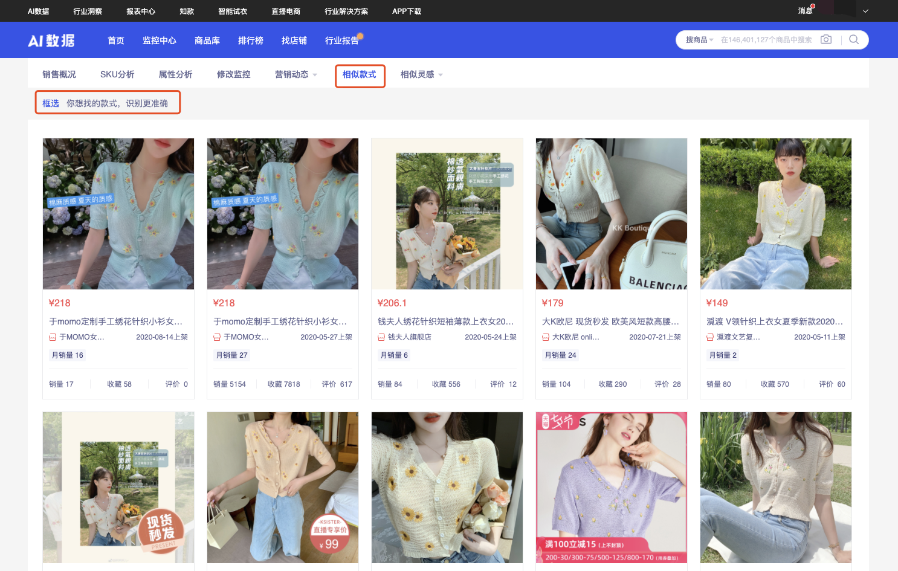Click the AI数据 logo
Screen dimensions: 898x571
[x=51, y=40]
